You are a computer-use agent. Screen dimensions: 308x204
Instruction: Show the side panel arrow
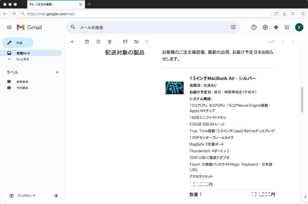(x=305, y=197)
